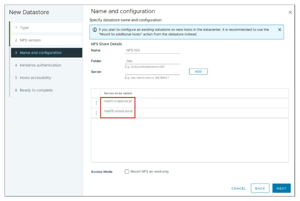The height and width of the screenshot is (201, 300).
Task: Click the BACK button
Action: (x=260, y=188)
